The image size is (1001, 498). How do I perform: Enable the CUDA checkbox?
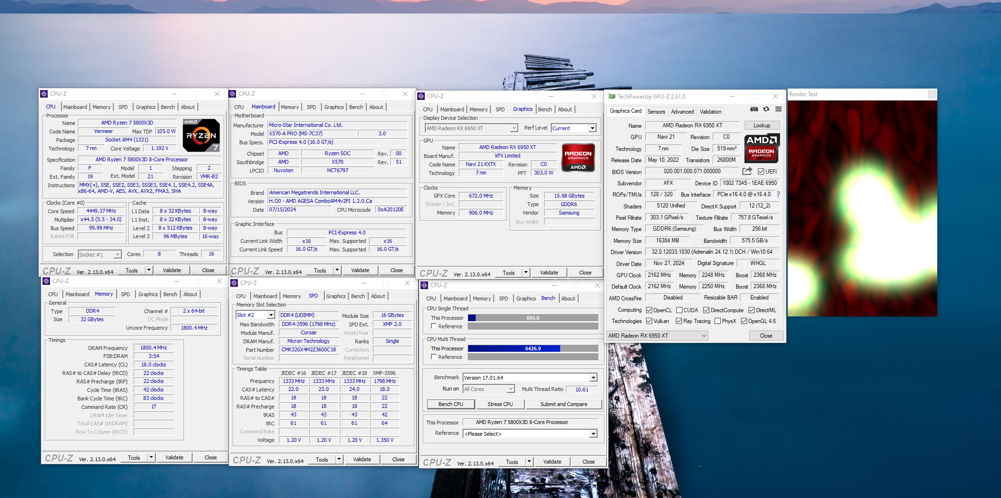[680, 310]
